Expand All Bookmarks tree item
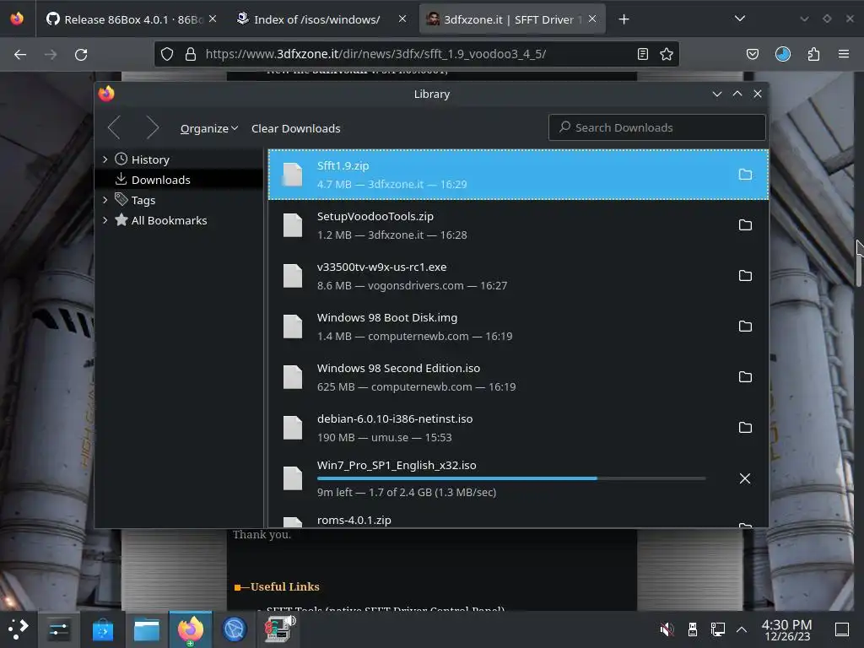 pyautogui.click(x=105, y=220)
